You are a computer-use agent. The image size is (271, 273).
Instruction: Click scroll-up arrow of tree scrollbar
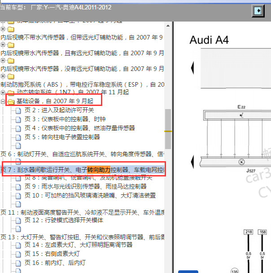168,26
